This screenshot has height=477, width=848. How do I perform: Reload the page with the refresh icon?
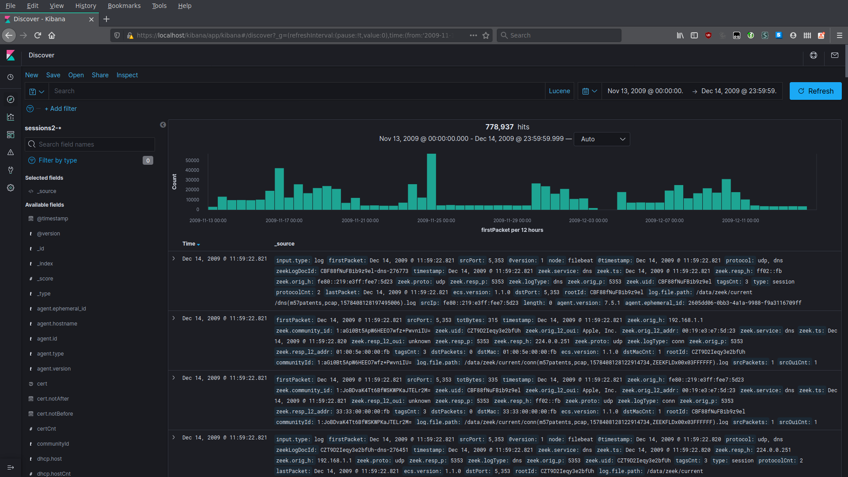[37, 35]
